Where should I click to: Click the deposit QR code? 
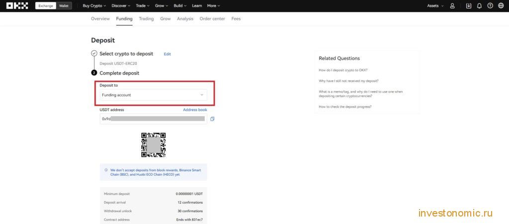[x=154, y=145]
